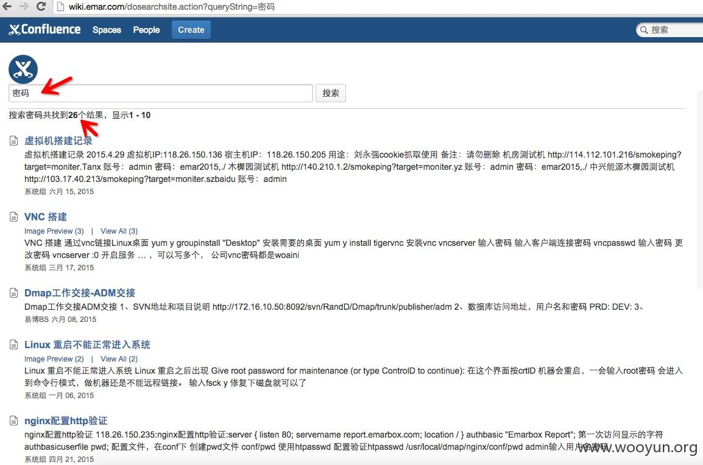Open result Dmap工作交接-ADM交接

click(x=80, y=293)
